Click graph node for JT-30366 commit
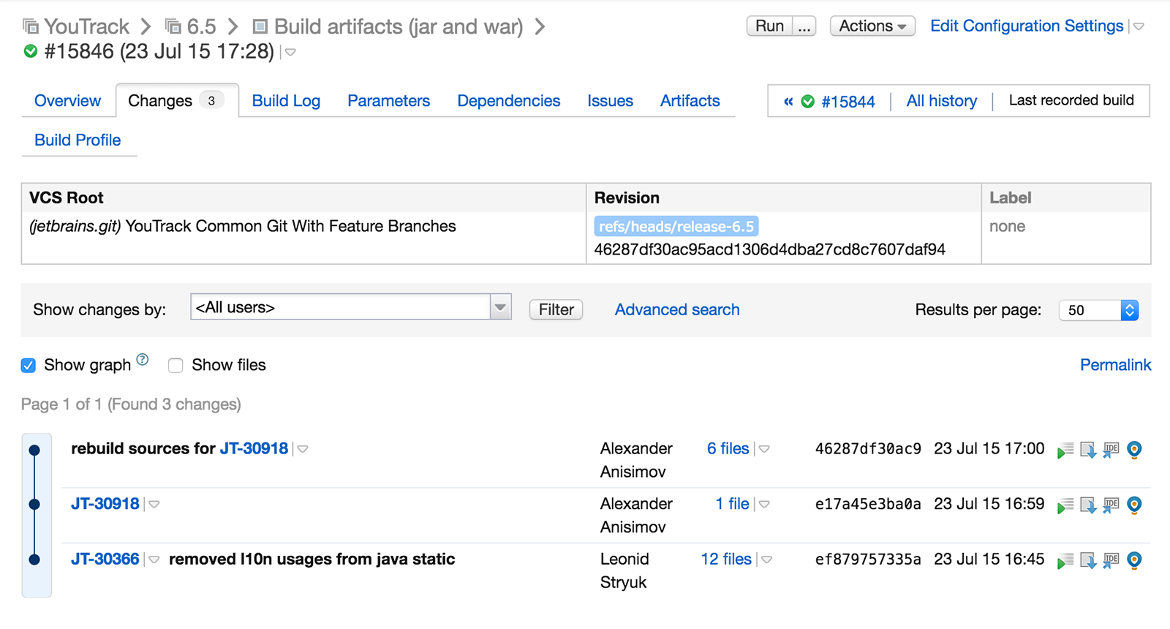Screen dimensions: 1170x629 pyautogui.click(x=34, y=560)
